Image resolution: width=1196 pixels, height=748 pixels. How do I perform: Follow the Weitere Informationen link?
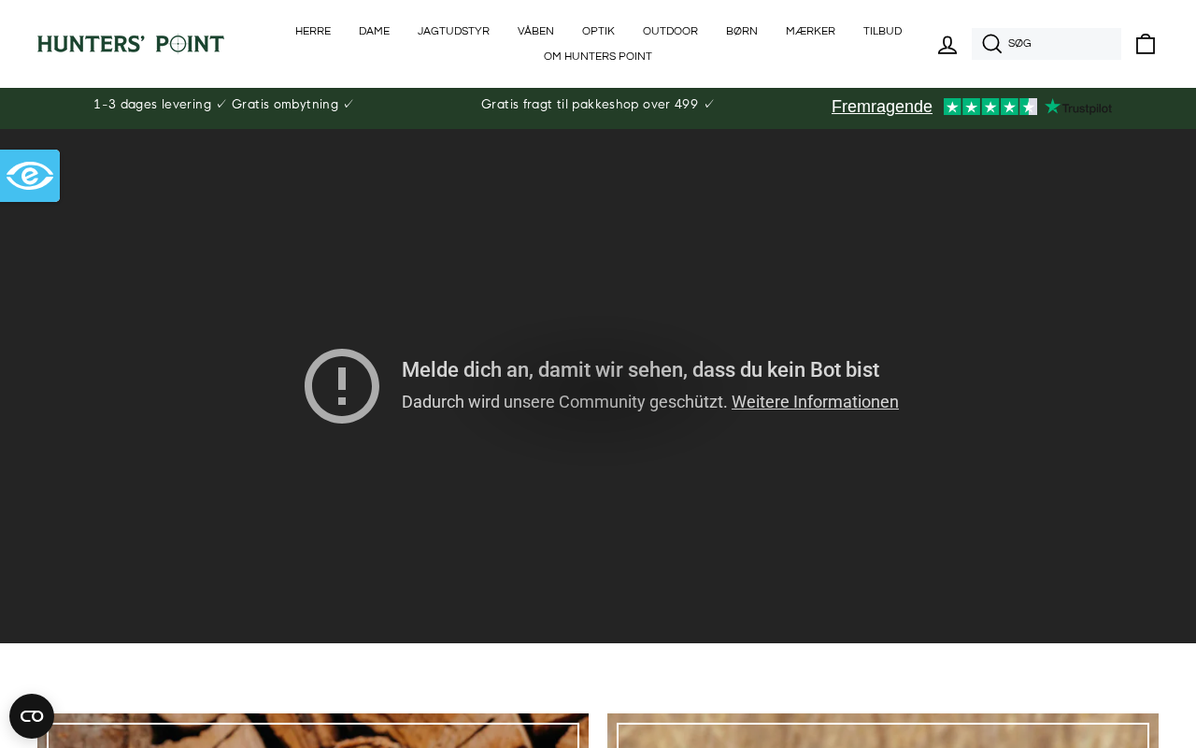coord(815,402)
